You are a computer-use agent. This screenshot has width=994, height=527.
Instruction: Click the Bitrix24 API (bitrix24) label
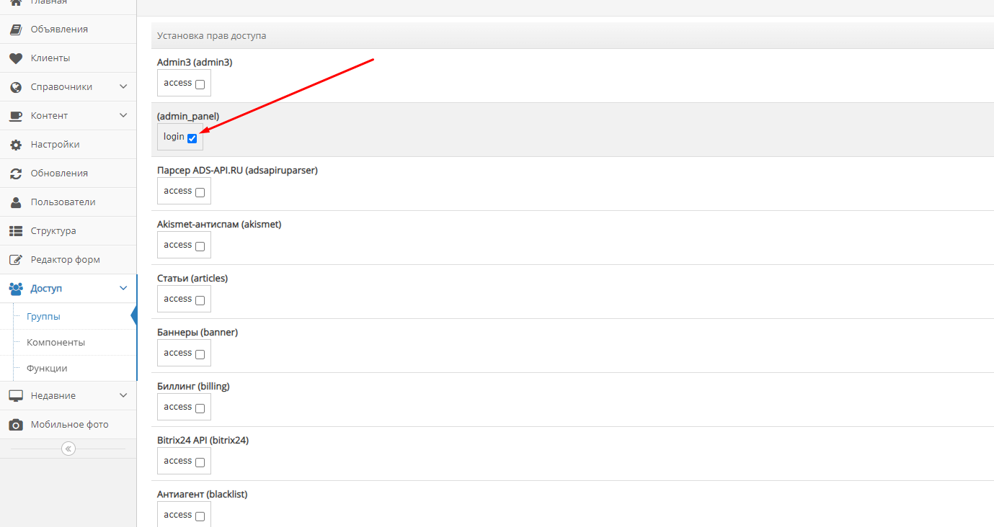(x=203, y=441)
